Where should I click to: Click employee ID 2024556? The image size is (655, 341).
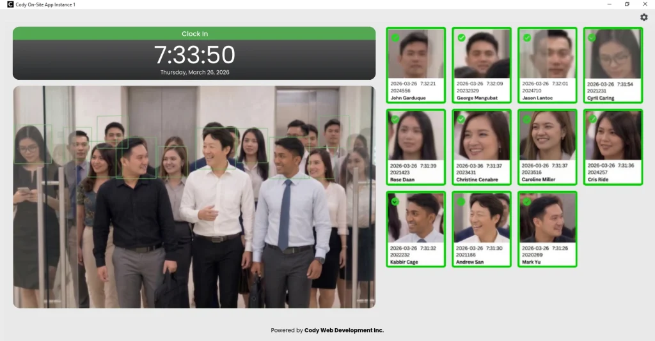point(400,91)
